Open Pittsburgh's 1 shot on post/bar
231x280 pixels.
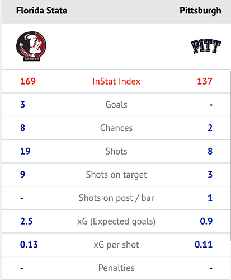(x=210, y=198)
